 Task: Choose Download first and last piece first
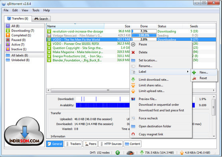point(161,110)
